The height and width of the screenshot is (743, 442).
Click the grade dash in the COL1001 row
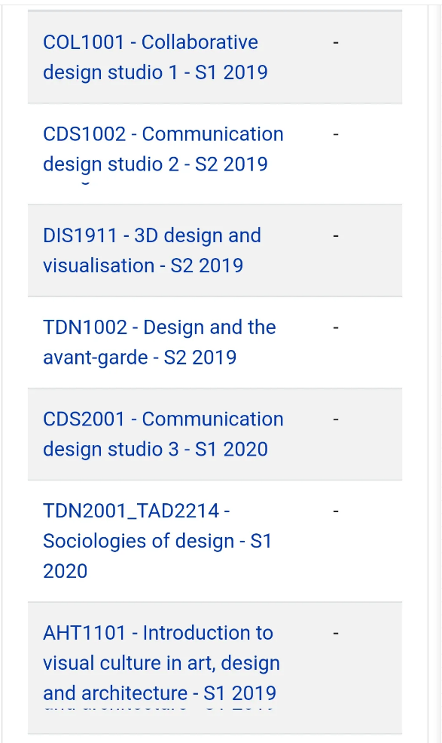point(336,43)
